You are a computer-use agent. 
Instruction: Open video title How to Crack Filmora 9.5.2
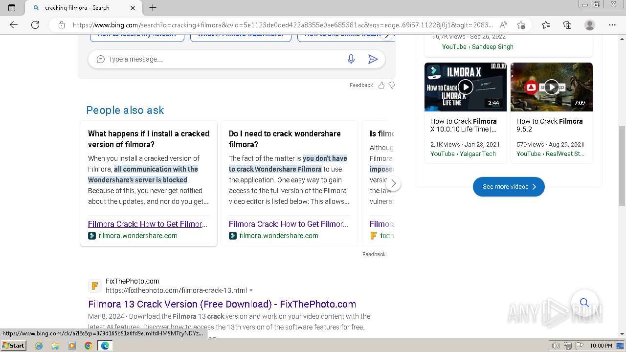[550, 125]
